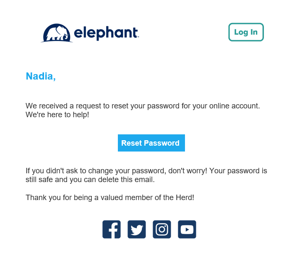Open the Twitter bird icon
Viewport: 302px width, 257px height.
(137, 229)
